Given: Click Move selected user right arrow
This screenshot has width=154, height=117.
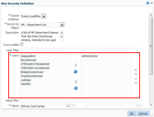Looking at the screenshot, I should tap(76, 65).
